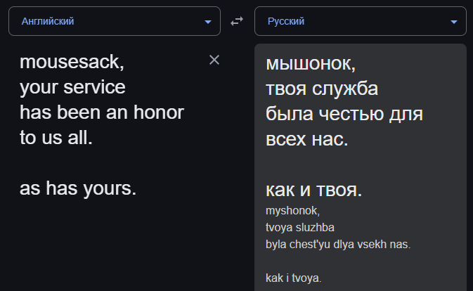
Task: Place cursor in "your service" line
Action: (x=72, y=88)
